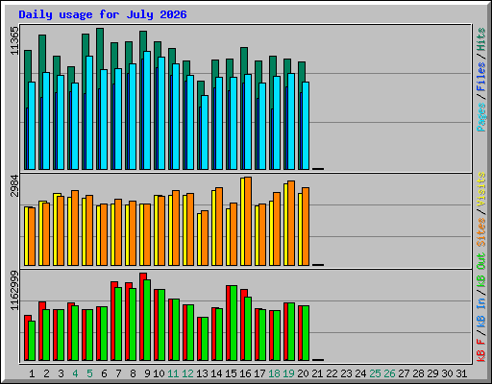Screen dimensions: 492x384
Task: Click the green kB Out bar for day 1
Action: coord(32,341)
